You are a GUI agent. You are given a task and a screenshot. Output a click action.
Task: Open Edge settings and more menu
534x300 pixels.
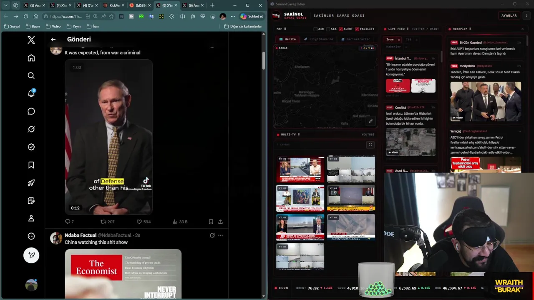coord(233,16)
